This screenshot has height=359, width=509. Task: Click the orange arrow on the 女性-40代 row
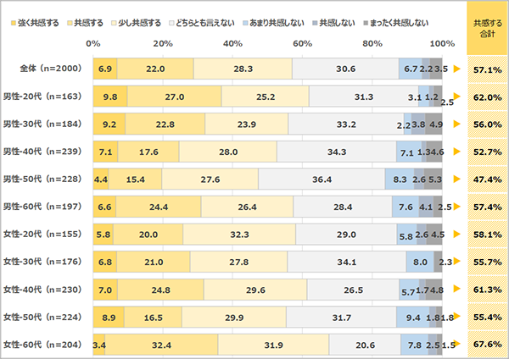(457, 290)
